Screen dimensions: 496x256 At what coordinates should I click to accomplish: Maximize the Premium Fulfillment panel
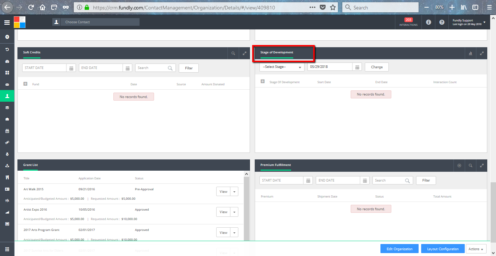(x=481, y=166)
